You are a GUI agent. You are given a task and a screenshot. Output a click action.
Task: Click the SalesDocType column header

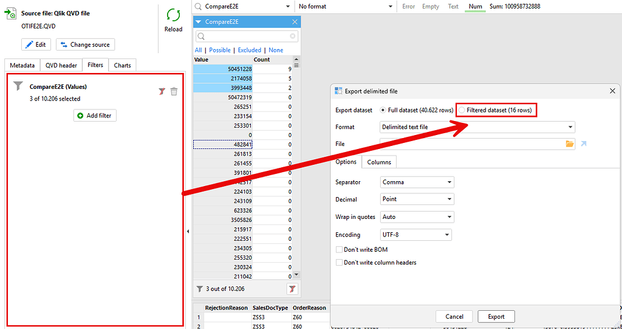(270, 308)
